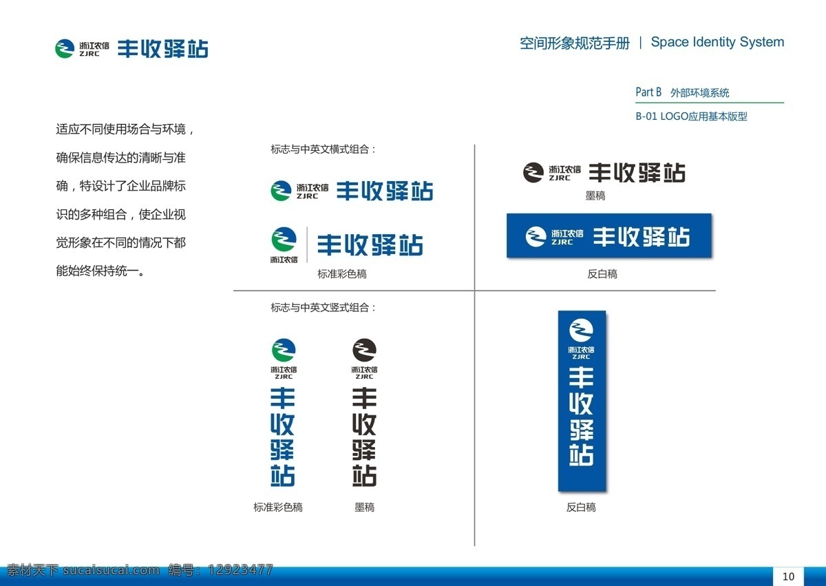826x586 pixels.
Task: Click the emblem stacked above 浙江农信 beside the divider line
Action: (x=284, y=240)
